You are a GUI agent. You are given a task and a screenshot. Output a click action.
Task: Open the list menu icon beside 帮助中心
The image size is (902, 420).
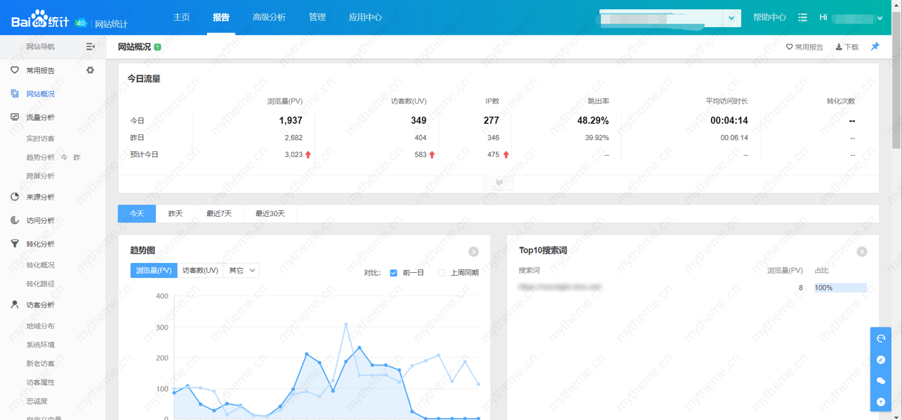802,17
